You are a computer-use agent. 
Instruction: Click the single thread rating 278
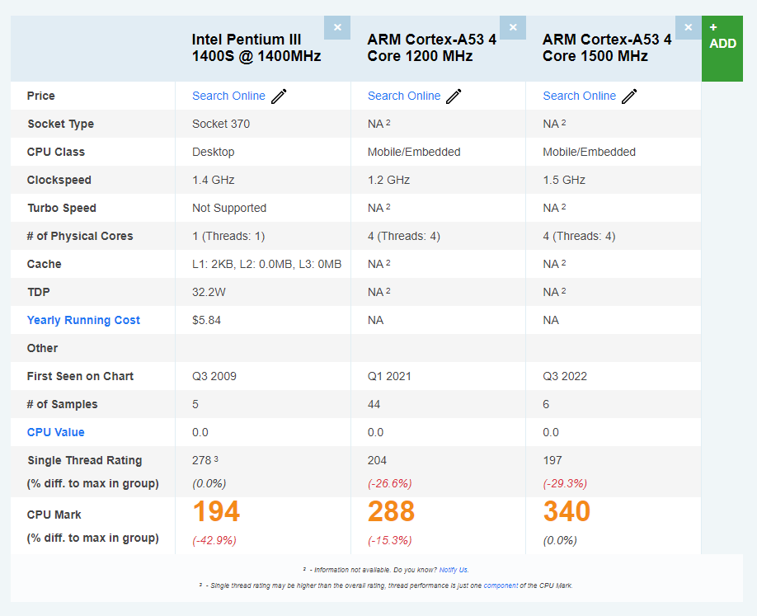[202, 460]
